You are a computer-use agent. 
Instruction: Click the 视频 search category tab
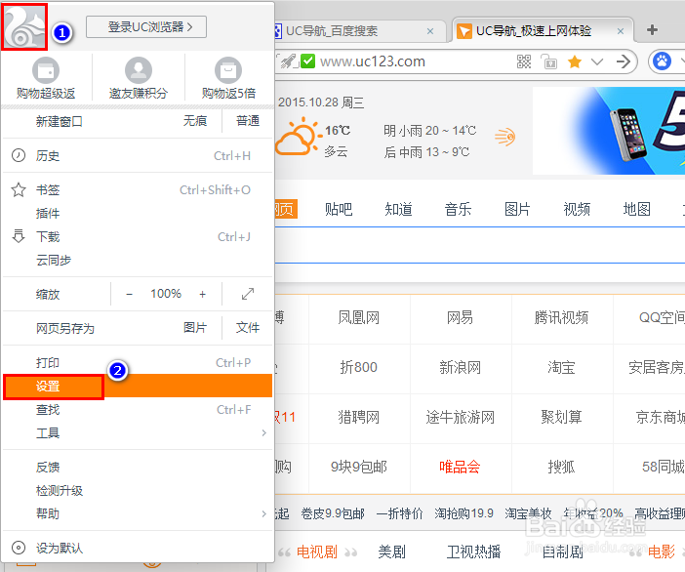click(x=577, y=209)
